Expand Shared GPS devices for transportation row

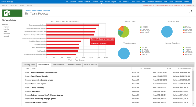click(x=24, y=72)
